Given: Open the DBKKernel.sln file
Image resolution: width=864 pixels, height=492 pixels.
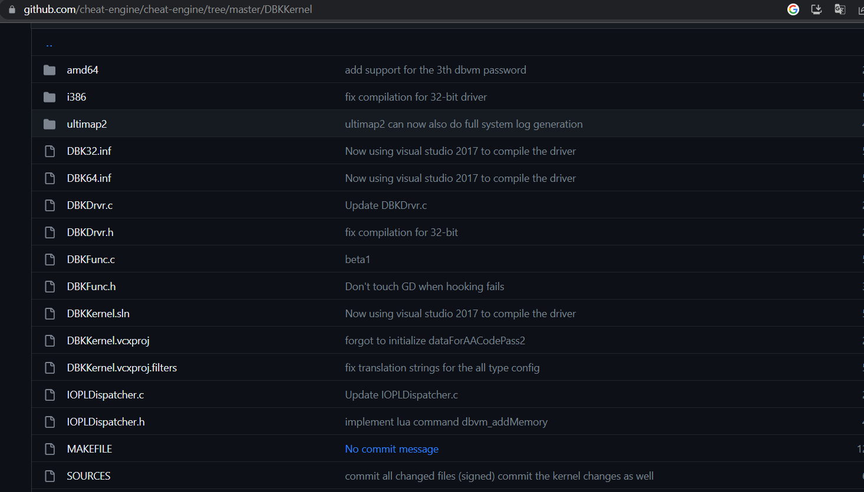Looking at the screenshot, I should tap(98, 314).
